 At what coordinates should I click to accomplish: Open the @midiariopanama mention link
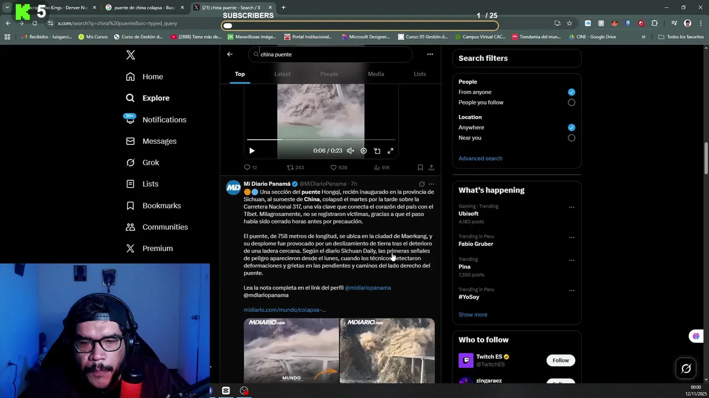pyautogui.click(x=368, y=288)
